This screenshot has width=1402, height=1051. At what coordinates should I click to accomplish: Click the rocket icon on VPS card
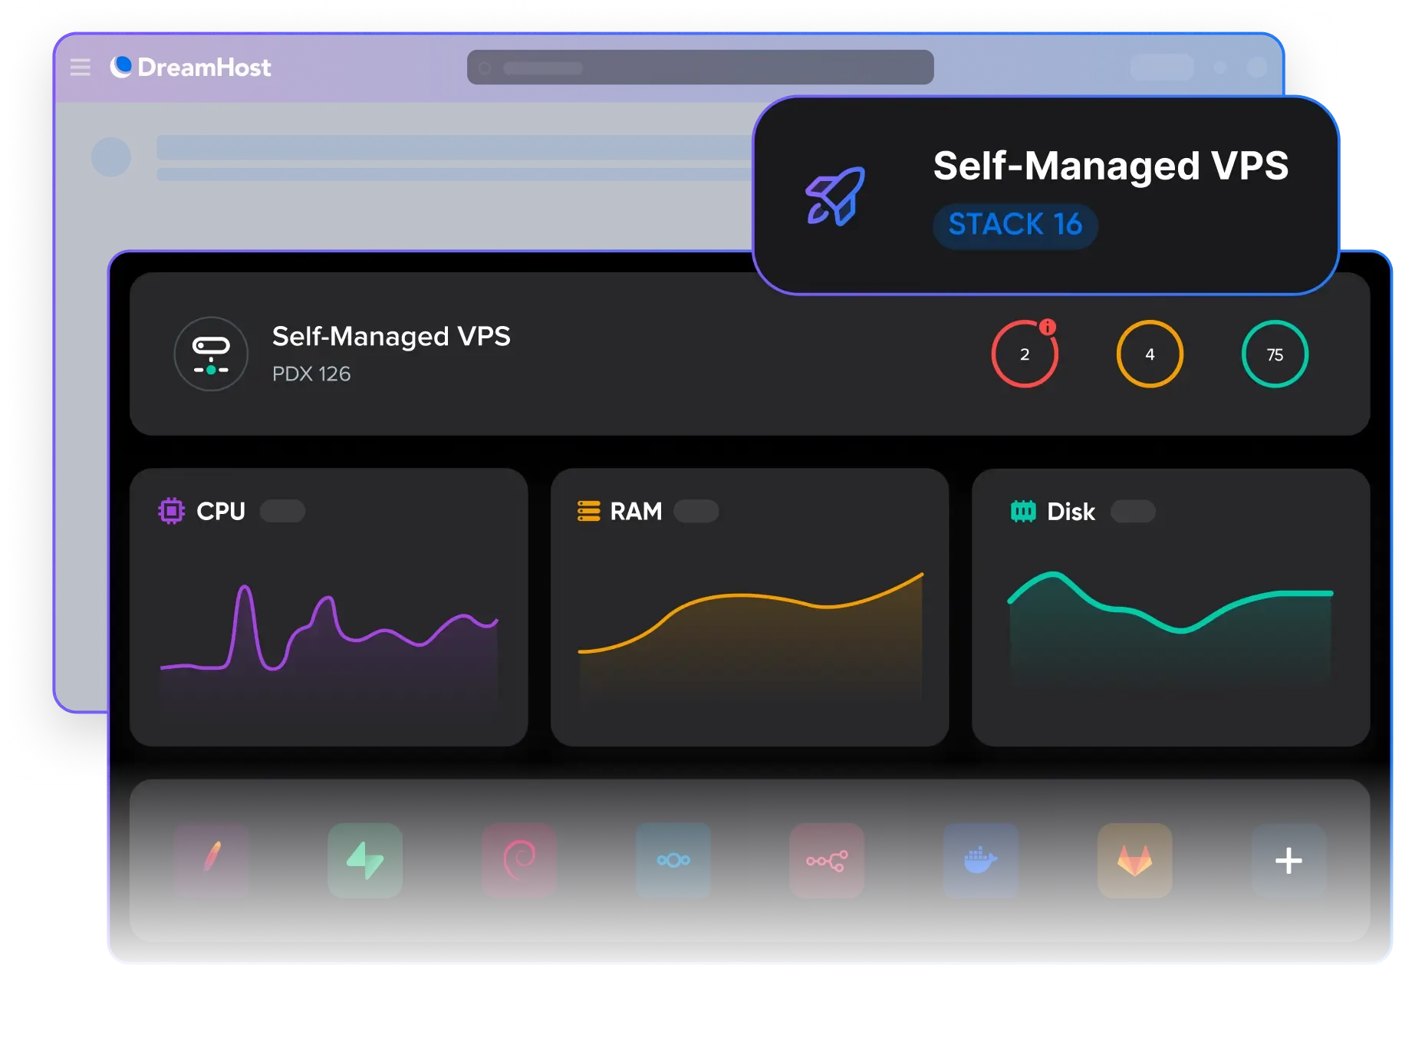(834, 196)
